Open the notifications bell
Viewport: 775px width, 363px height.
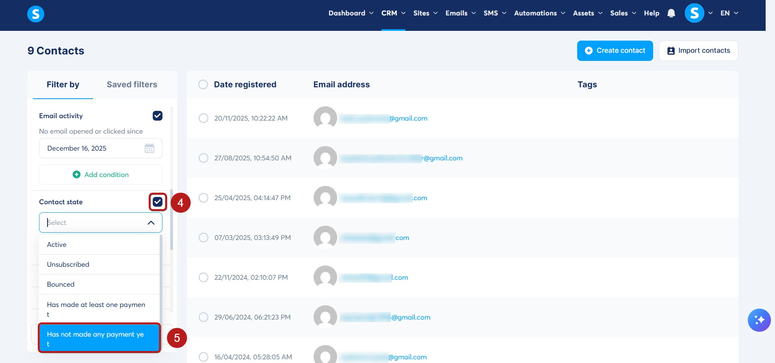pyautogui.click(x=671, y=13)
